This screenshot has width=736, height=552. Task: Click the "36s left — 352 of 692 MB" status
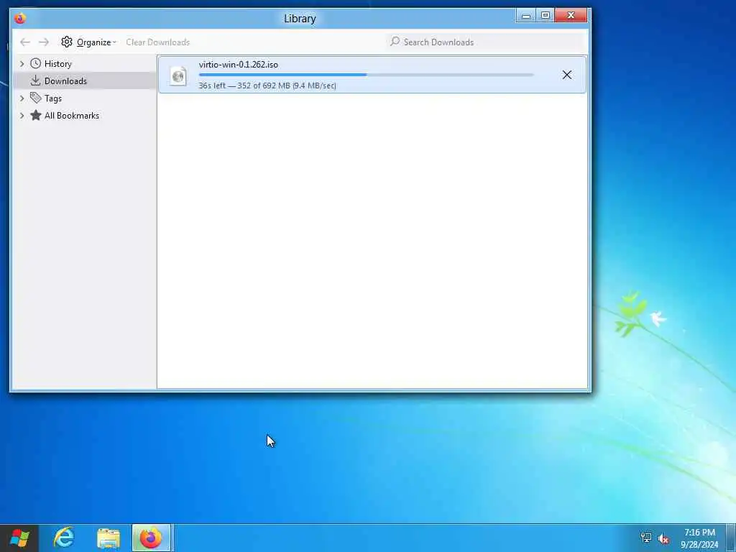tap(267, 86)
